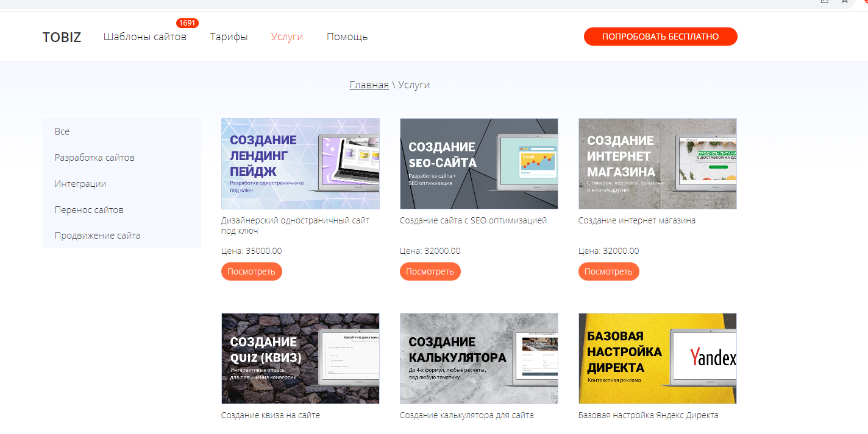The height and width of the screenshot is (434, 868).
Task: Open the Создание интернет магазина thumbnail
Action: pos(657,164)
